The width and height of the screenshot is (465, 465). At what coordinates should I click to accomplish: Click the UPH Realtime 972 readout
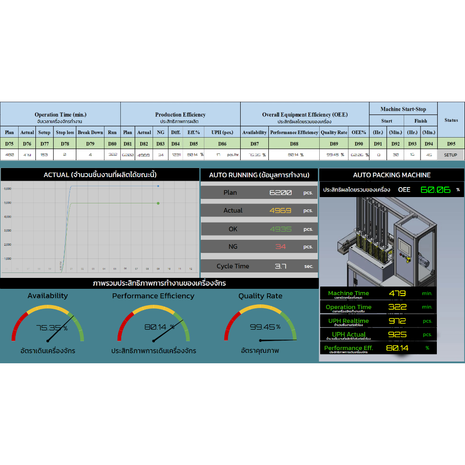[378, 321]
